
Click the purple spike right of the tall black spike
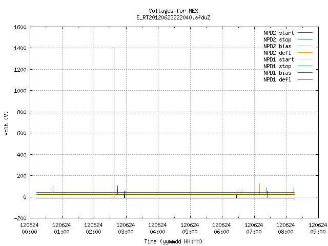tap(117, 189)
